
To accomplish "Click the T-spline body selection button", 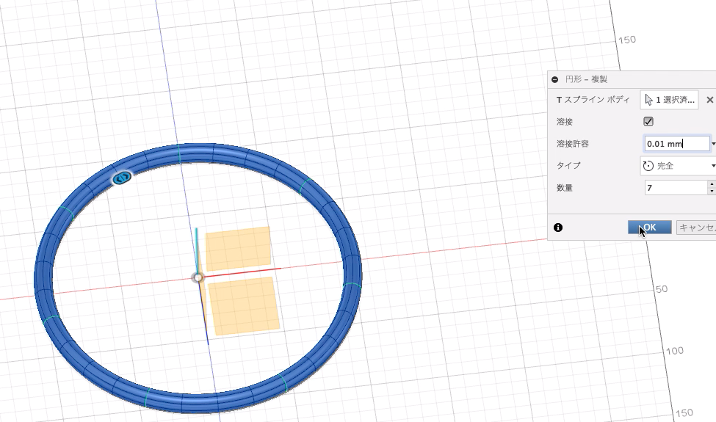I will (669, 100).
